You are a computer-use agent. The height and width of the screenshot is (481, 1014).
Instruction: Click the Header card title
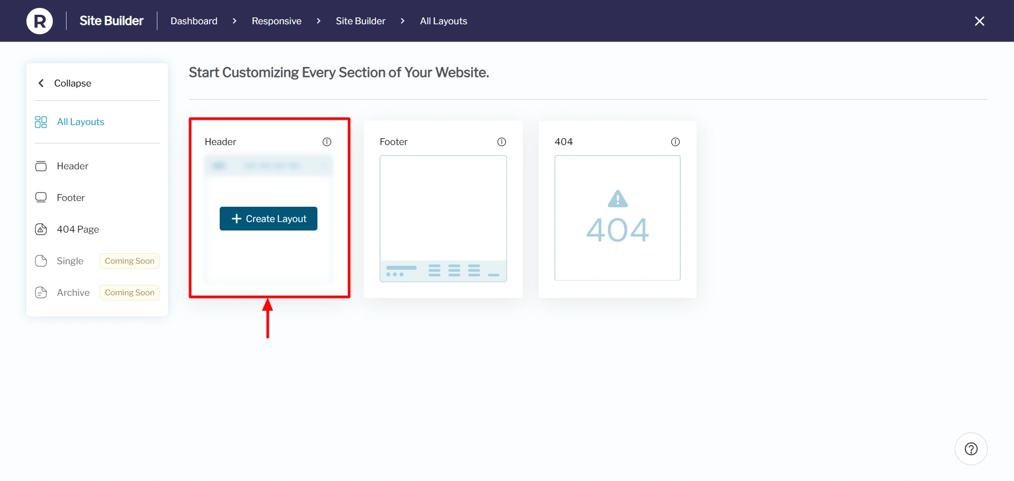220,142
